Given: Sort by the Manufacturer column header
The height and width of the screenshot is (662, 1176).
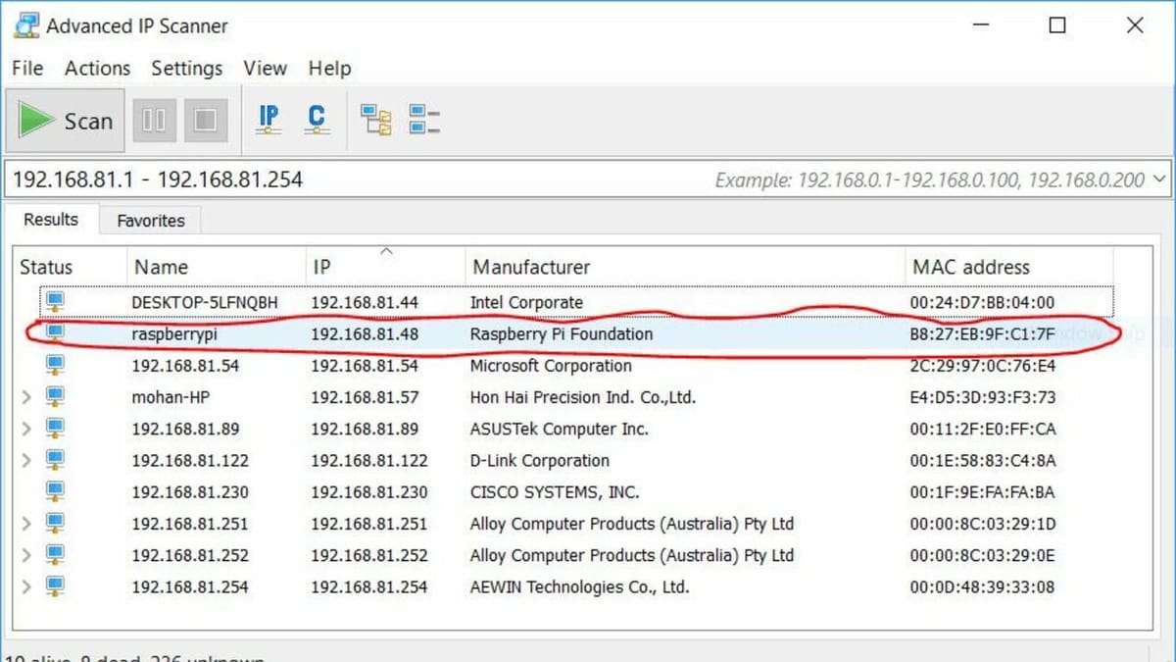Looking at the screenshot, I should coord(684,267).
